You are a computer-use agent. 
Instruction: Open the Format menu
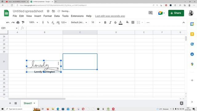click(x=47, y=16)
